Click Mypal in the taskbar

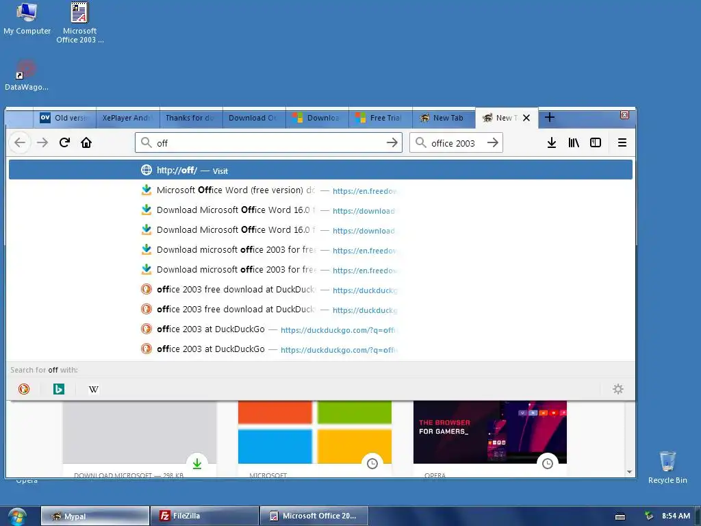click(x=95, y=516)
